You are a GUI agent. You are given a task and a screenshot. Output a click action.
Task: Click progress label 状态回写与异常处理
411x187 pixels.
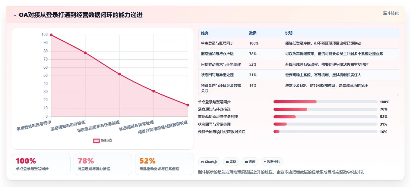click(x=214, y=124)
